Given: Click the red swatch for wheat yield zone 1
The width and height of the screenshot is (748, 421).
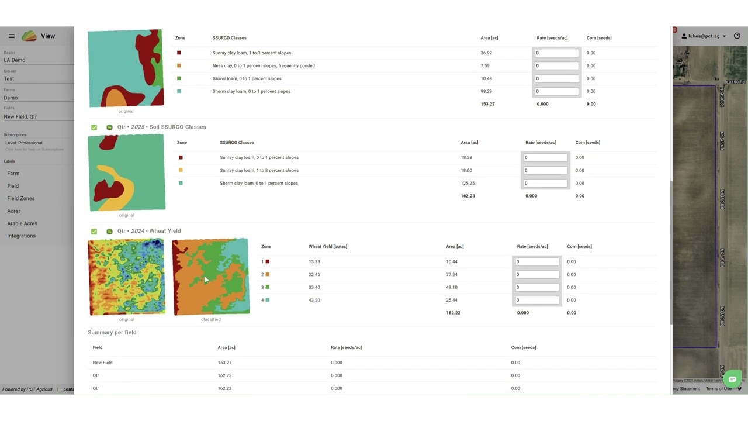Looking at the screenshot, I should coord(268,261).
